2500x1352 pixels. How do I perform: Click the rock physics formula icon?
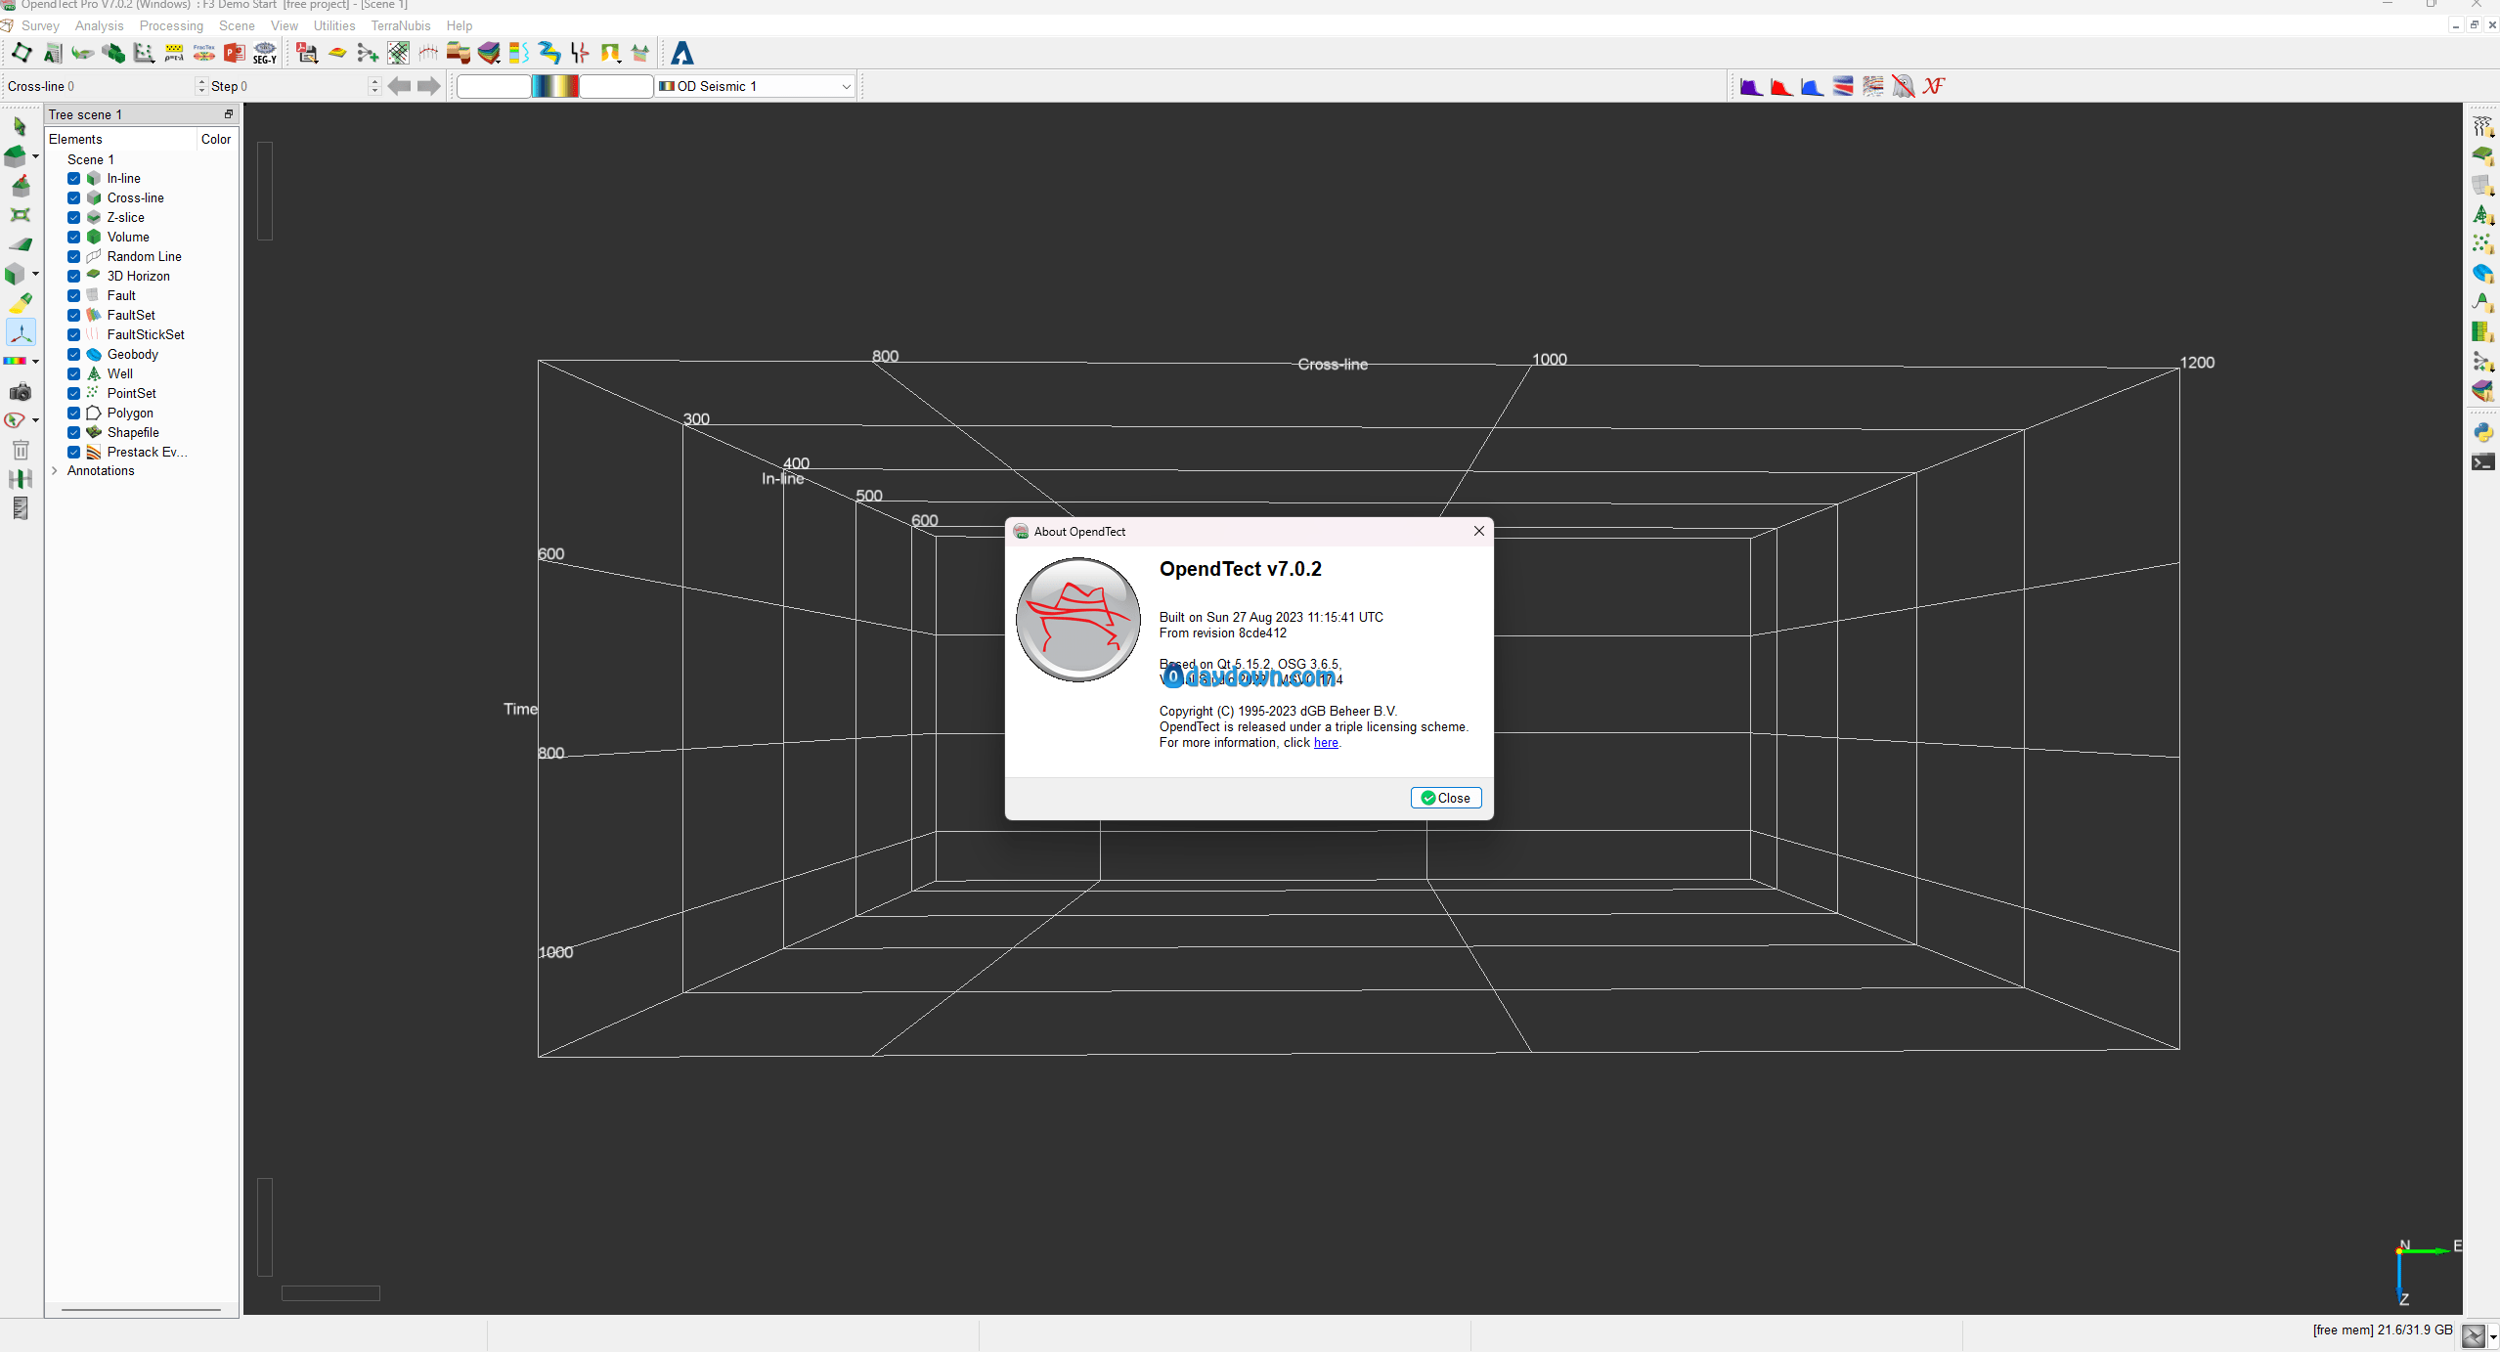(174, 53)
